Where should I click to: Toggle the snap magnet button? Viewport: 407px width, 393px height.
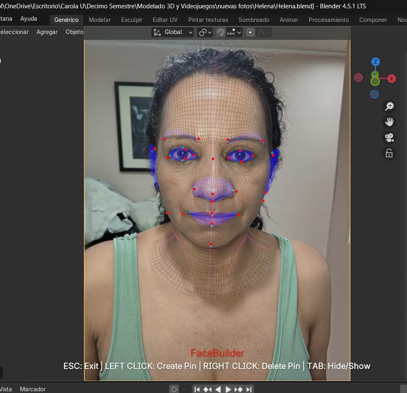(x=221, y=32)
